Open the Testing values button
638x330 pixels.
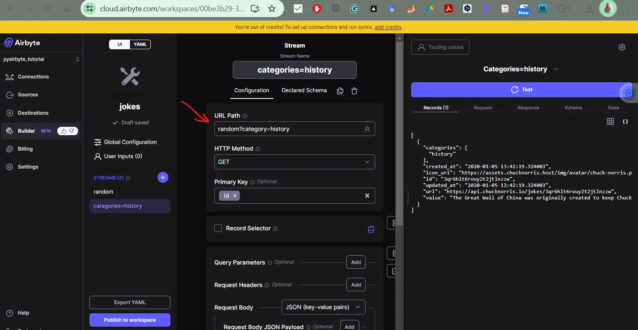coord(440,47)
